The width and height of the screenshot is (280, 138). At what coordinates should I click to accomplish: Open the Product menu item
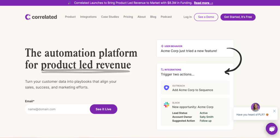[70, 17]
